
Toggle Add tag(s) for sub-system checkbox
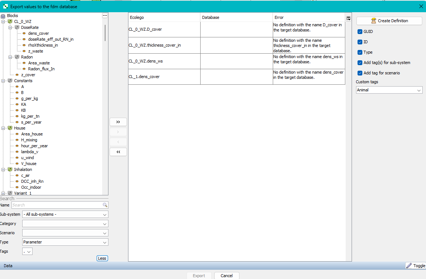[x=360, y=63]
